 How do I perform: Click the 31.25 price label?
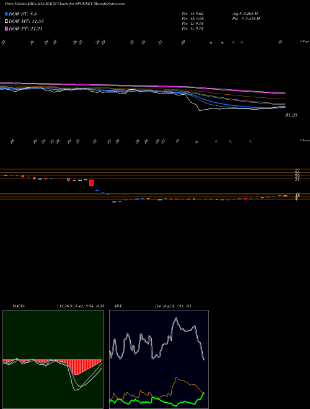point(291,115)
